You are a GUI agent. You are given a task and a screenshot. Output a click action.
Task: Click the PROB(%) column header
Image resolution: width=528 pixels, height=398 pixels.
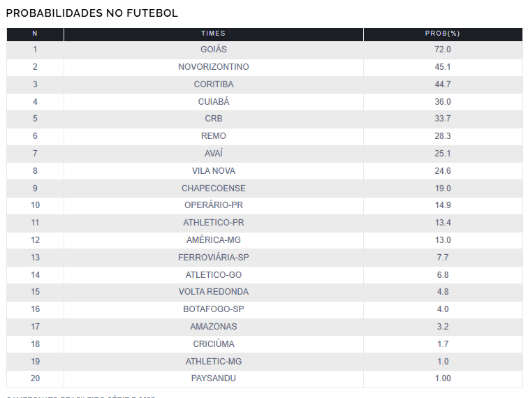tap(443, 34)
